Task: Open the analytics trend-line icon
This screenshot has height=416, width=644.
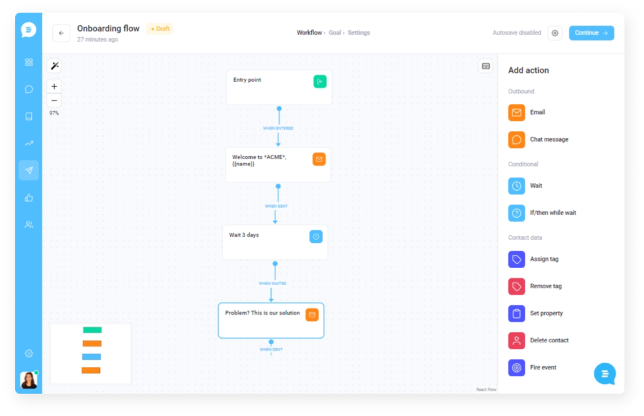Action: pos(29,143)
